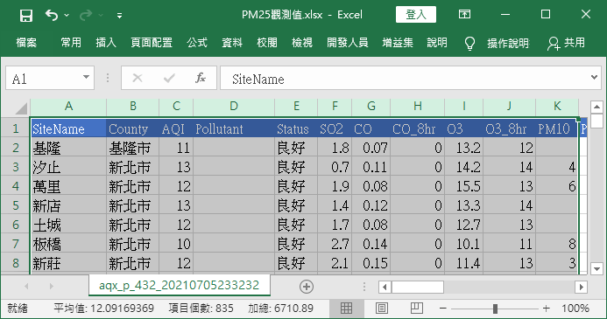607x319 pixels.
Task: Select column D header
Action: (x=234, y=107)
